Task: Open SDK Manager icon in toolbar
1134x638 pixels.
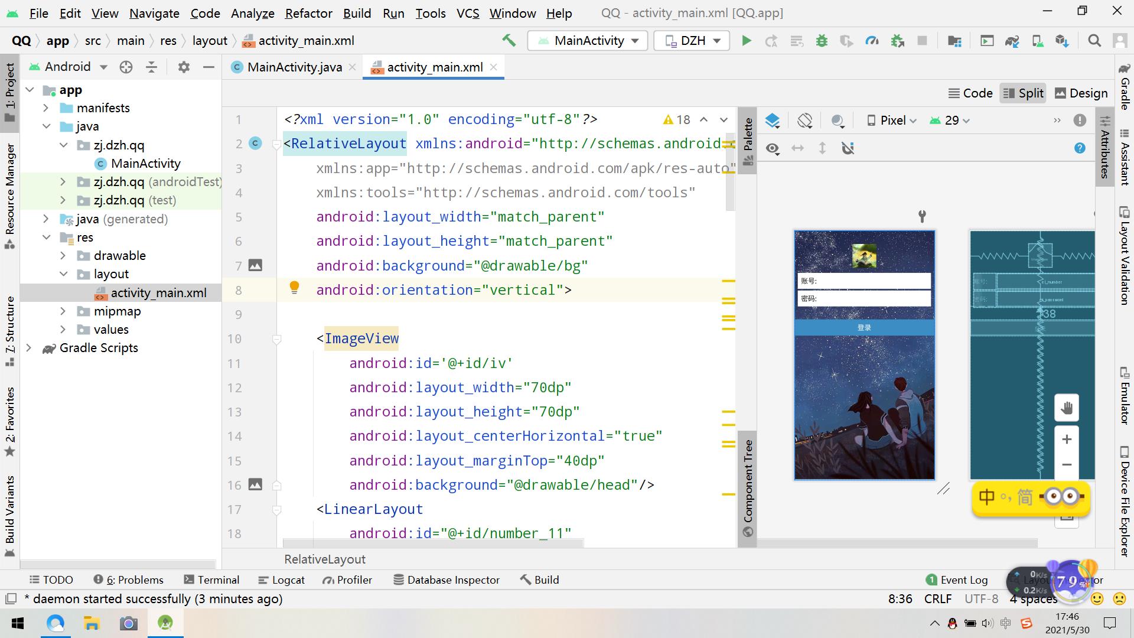Action: click(1062, 41)
